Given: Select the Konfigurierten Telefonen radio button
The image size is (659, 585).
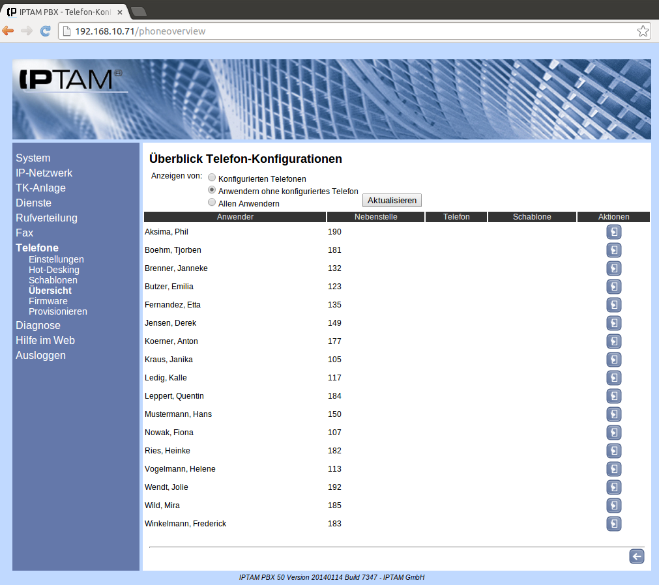Looking at the screenshot, I should [212, 178].
